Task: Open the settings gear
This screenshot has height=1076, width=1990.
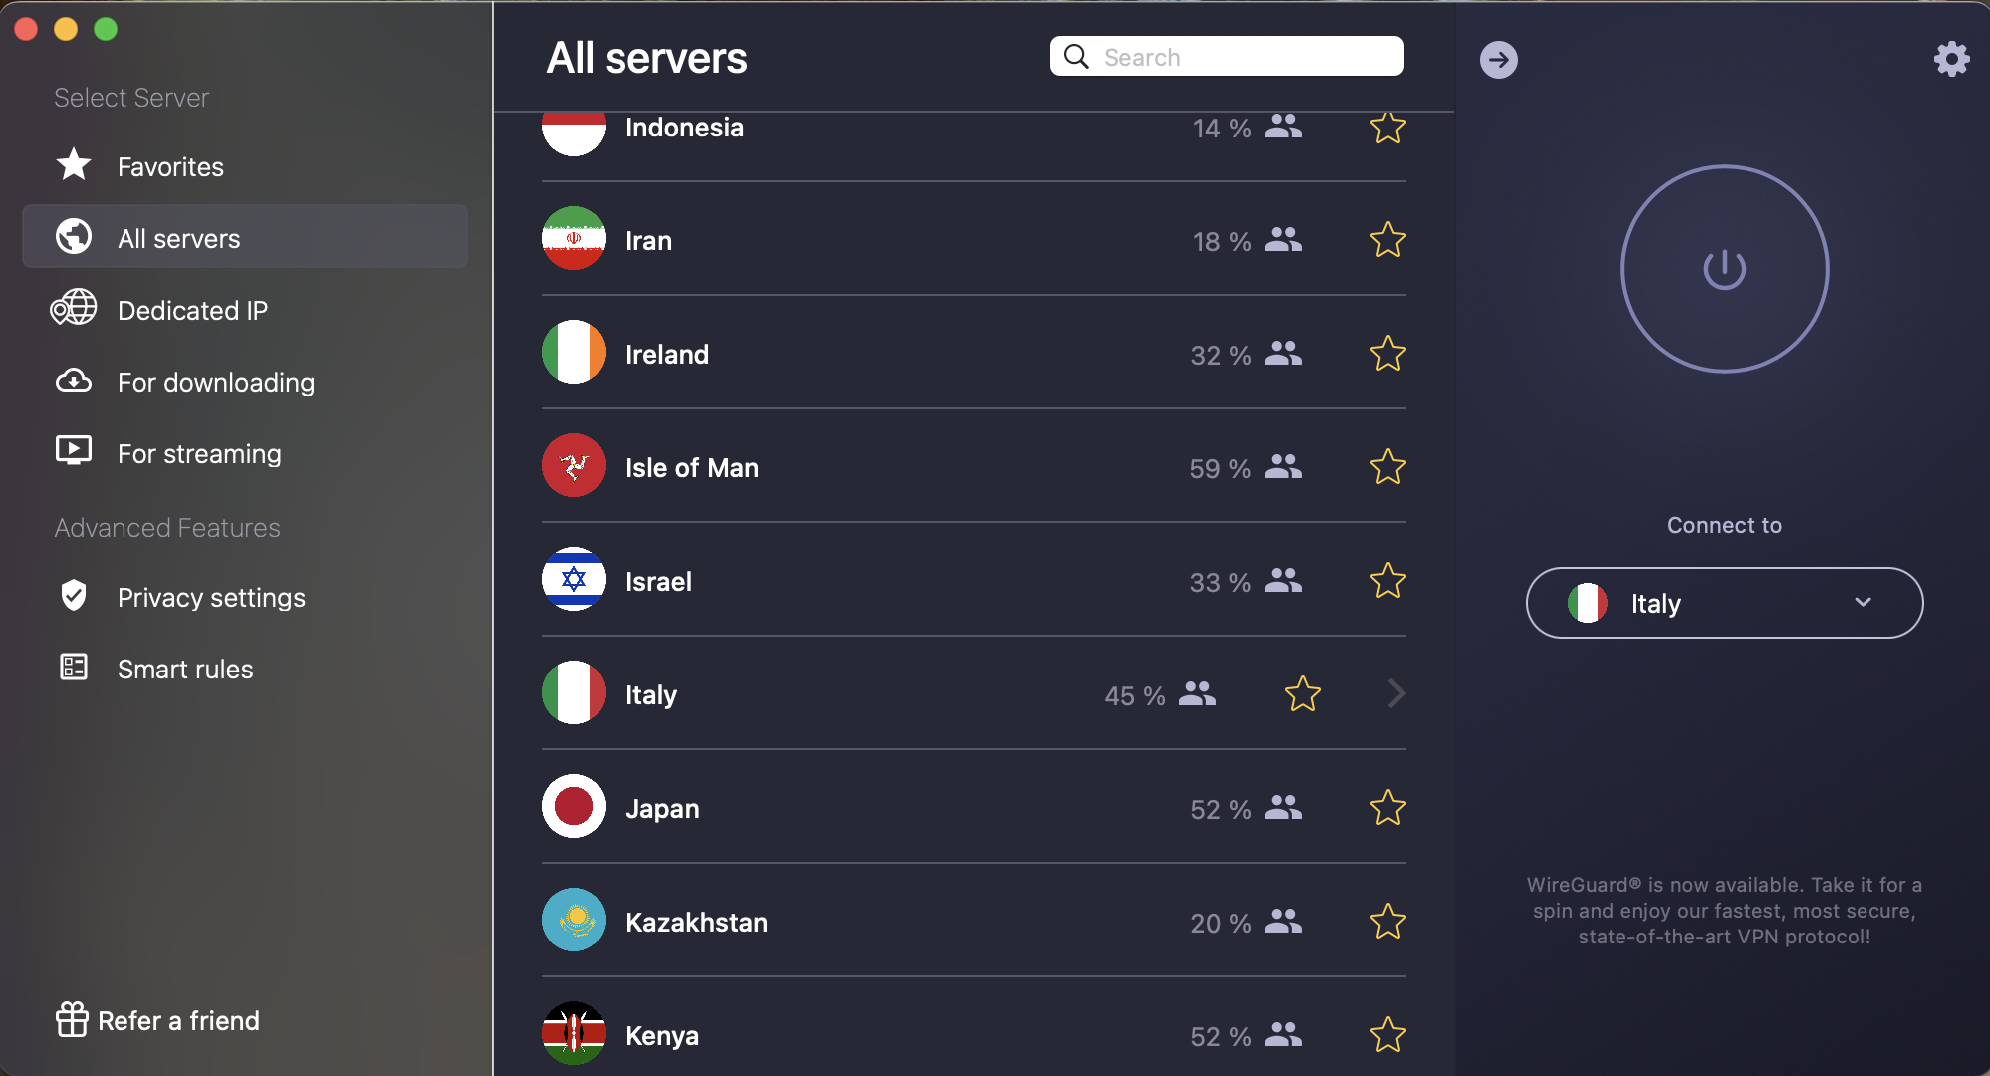Action: tap(1951, 59)
